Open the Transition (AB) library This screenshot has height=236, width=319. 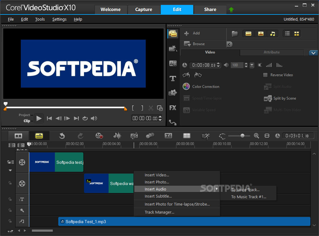point(173,63)
